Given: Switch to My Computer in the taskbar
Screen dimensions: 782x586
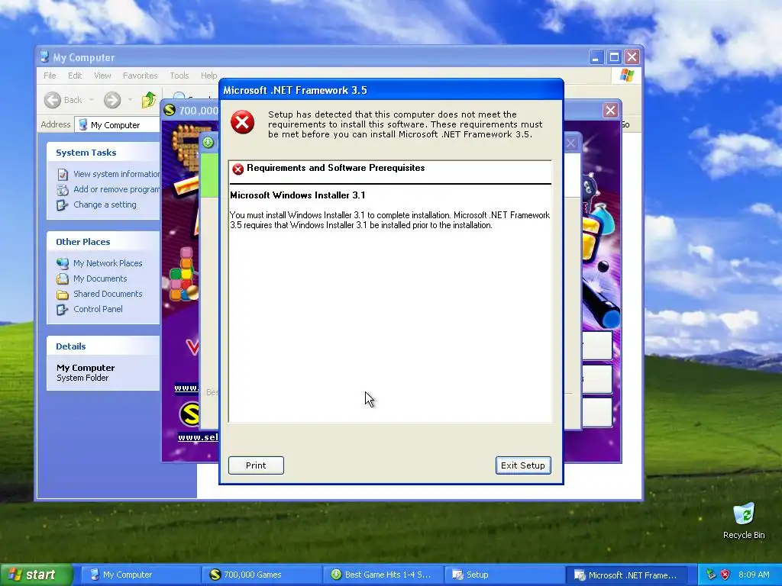Looking at the screenshot, I should [x=140, y=575].
